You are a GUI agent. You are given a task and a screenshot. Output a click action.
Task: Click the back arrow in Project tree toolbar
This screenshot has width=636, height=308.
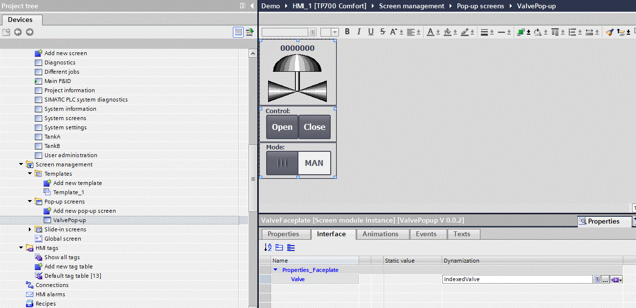pyautogui.click(x=18, y=32)
